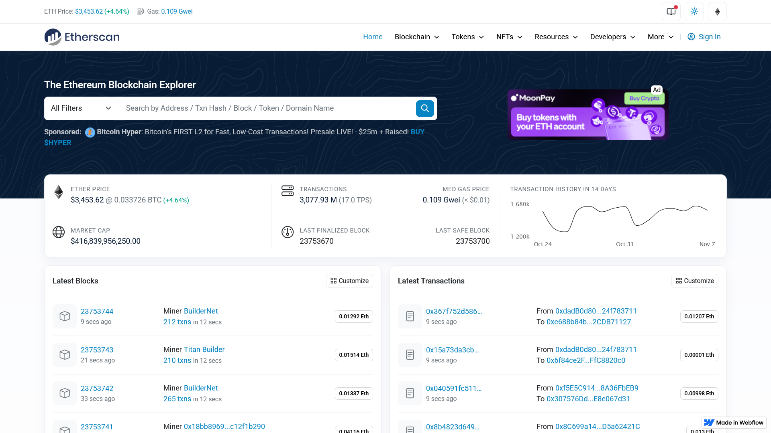Open transaction 0x040591fc511 link
This screenshot has width=771, height=433.
(x=454, y=388)
